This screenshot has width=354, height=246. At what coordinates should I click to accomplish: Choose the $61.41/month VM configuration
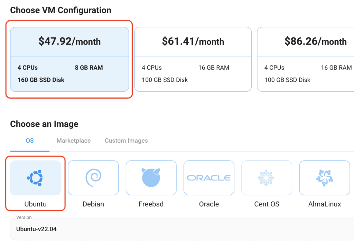(x=193, y=42)
